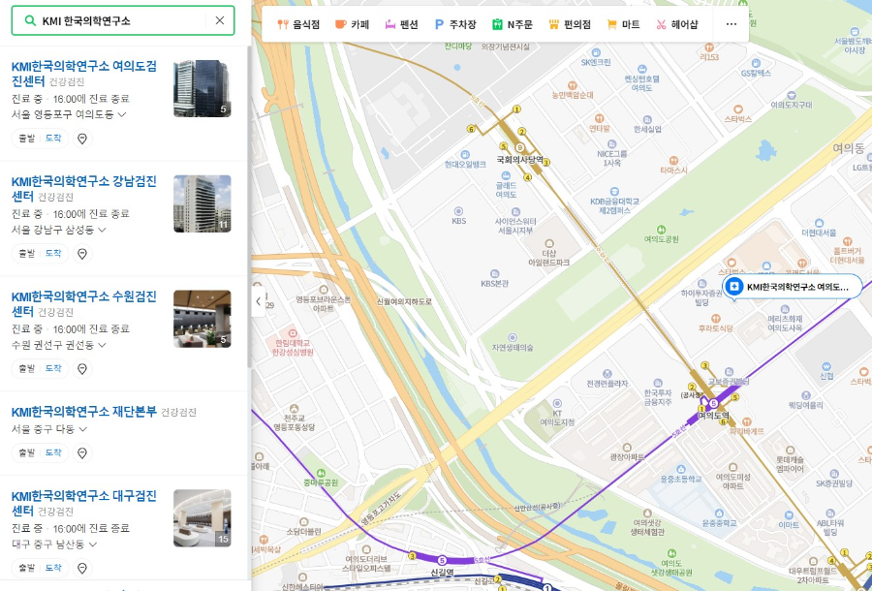Select 전경련플라자 marker on map

607,379
